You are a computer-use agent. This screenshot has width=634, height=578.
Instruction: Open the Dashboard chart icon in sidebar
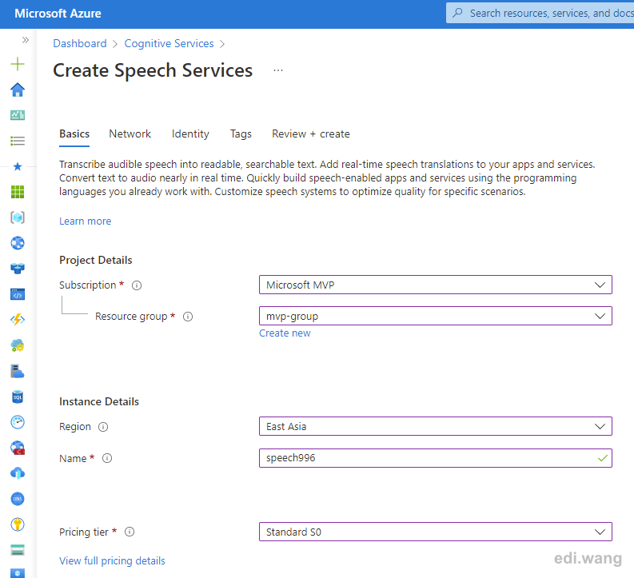(18, 115)
